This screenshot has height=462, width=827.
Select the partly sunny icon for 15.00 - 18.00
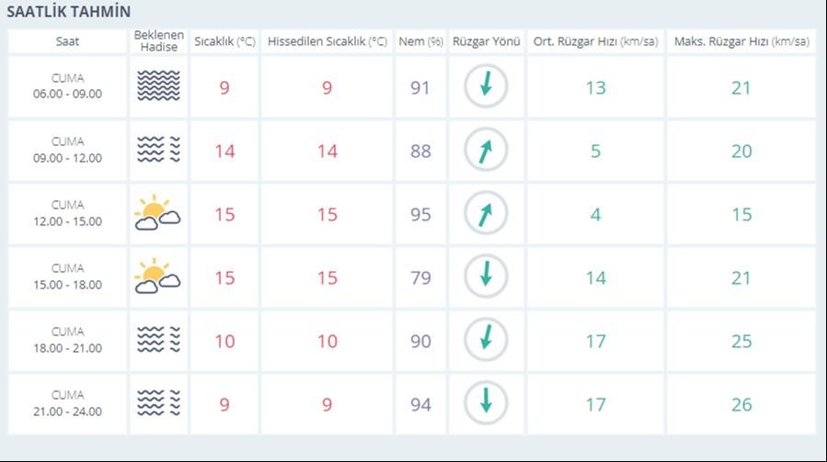[157, 277]
